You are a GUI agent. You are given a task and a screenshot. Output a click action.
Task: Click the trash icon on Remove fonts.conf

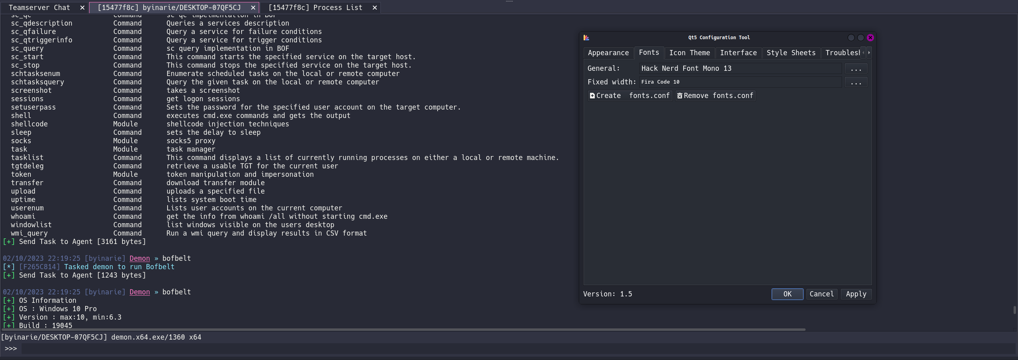680,96
